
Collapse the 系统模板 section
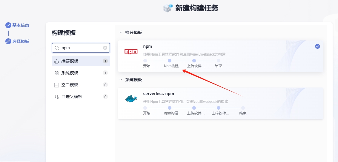click(x=121, y=80)
